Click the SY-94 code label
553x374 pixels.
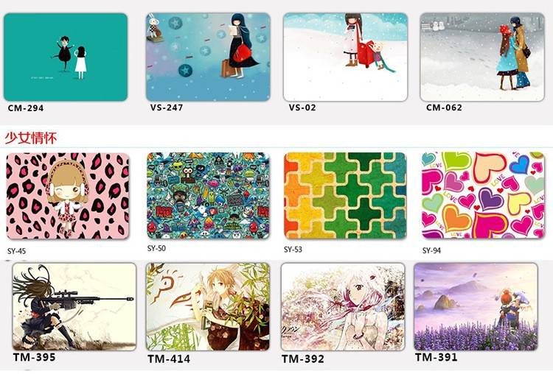(x=431, y=251)
